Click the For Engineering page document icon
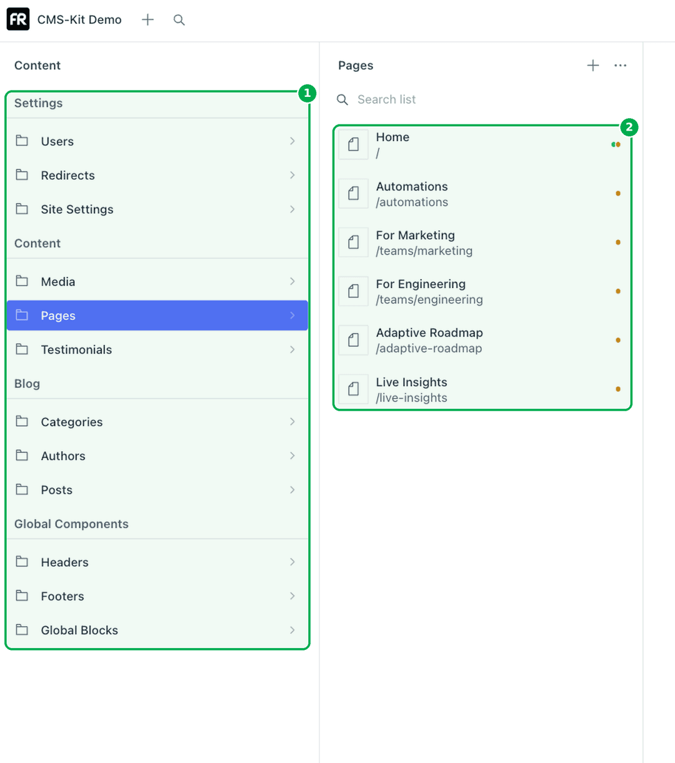675x763 pixels. point(354,291)
